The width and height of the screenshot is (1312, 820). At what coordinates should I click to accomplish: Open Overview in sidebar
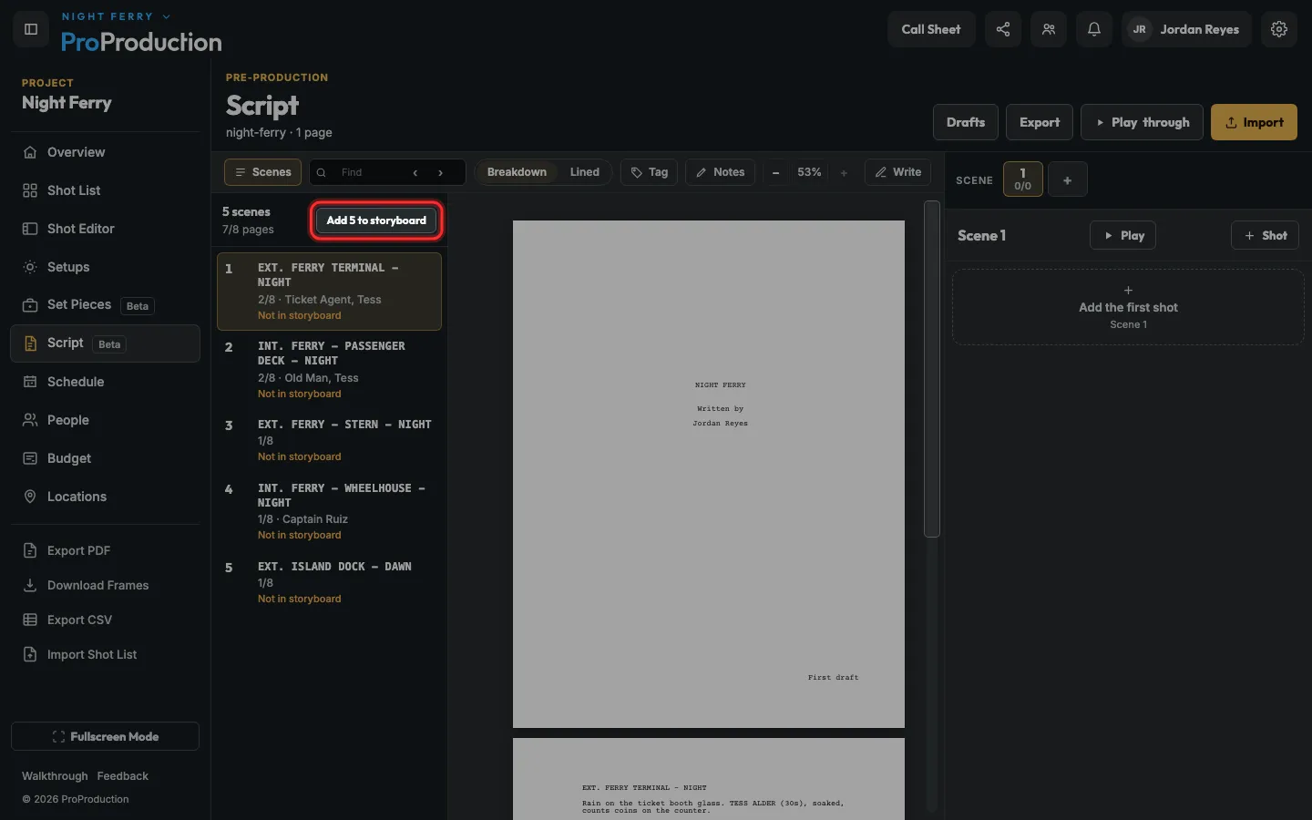tap(106, 152)
